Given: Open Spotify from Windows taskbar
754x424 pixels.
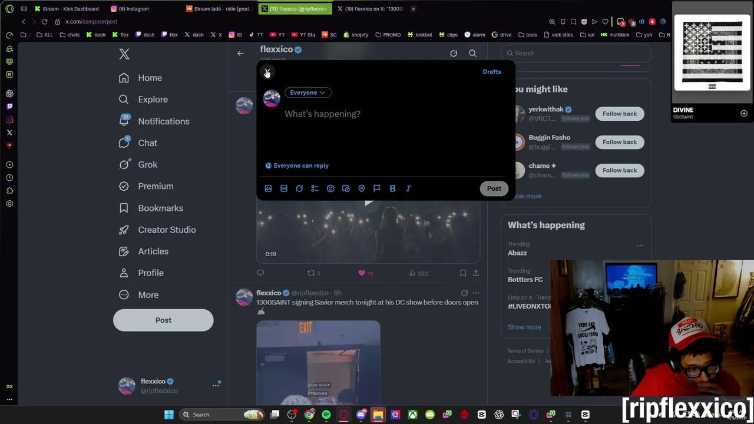Looking at the screenshot, I should pos(326,415).
